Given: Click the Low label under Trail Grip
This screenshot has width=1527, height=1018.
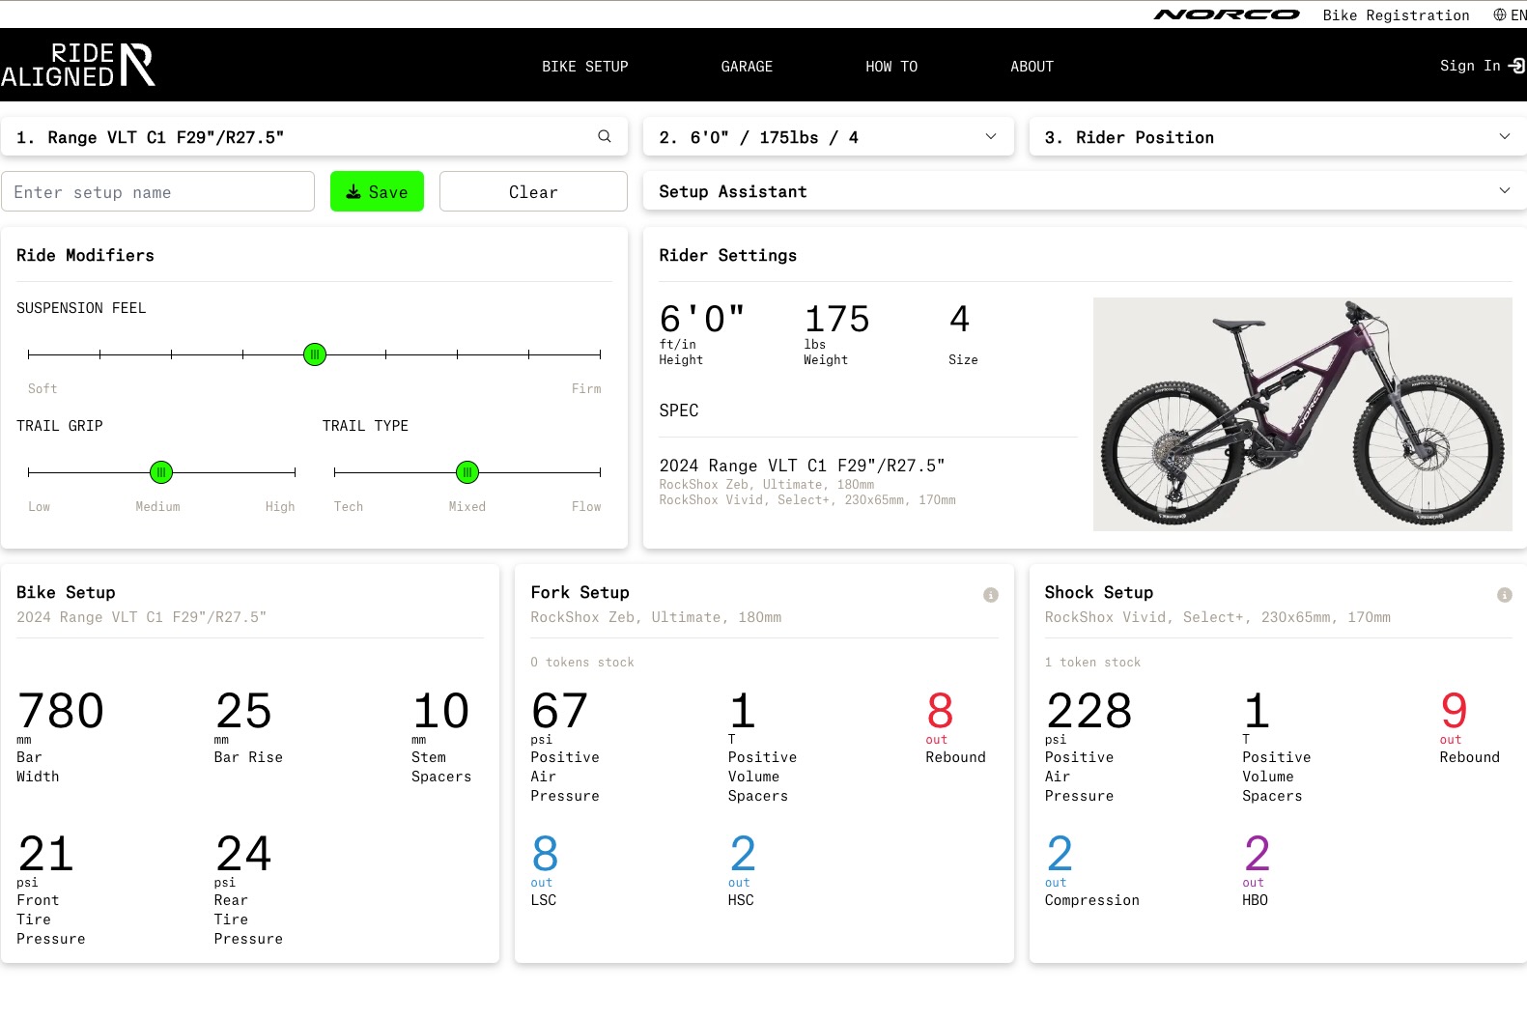Looking at the screenshot, I should pyautogui.click(x=39, y=506).
